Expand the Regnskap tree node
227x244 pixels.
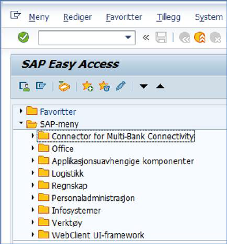(x=33, y=185)
